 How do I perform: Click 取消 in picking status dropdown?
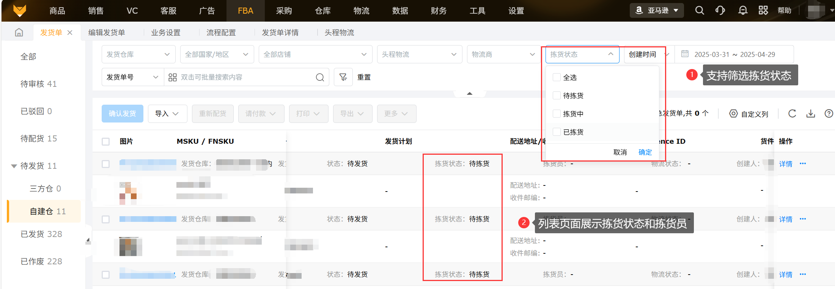620,152
